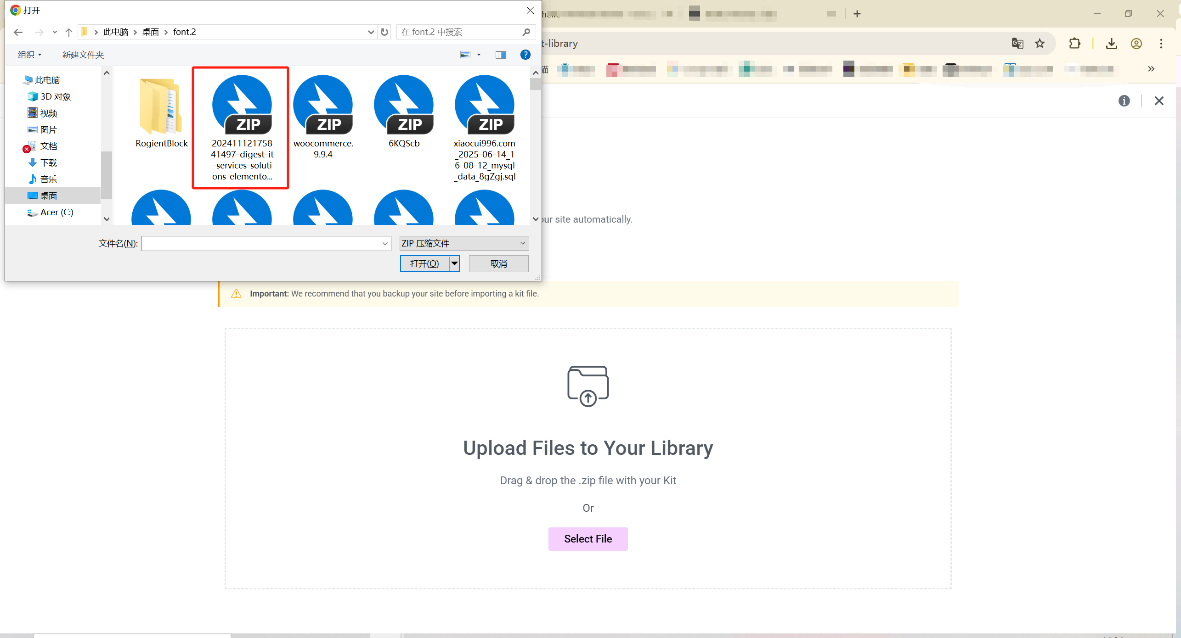Click the 取消 cancel button
1181x638 pixels.
pos(498,263)
